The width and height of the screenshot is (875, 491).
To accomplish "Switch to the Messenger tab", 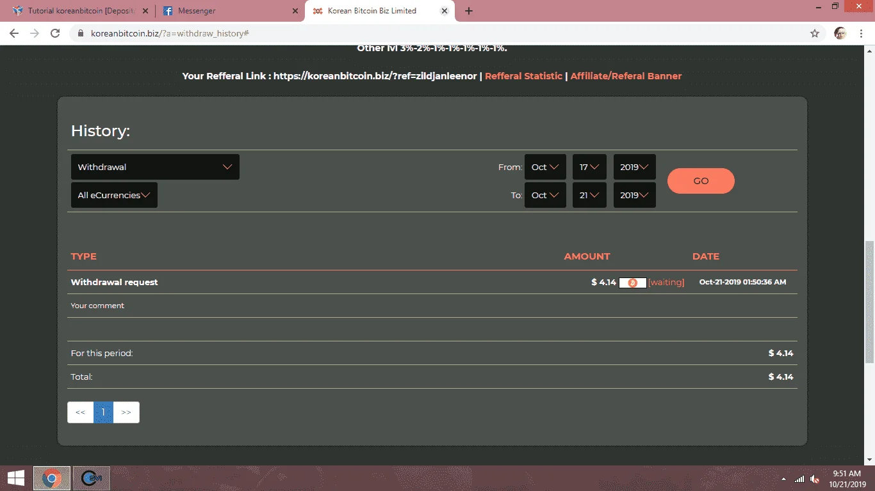I will pyautogui.click(x=229, y=11).
